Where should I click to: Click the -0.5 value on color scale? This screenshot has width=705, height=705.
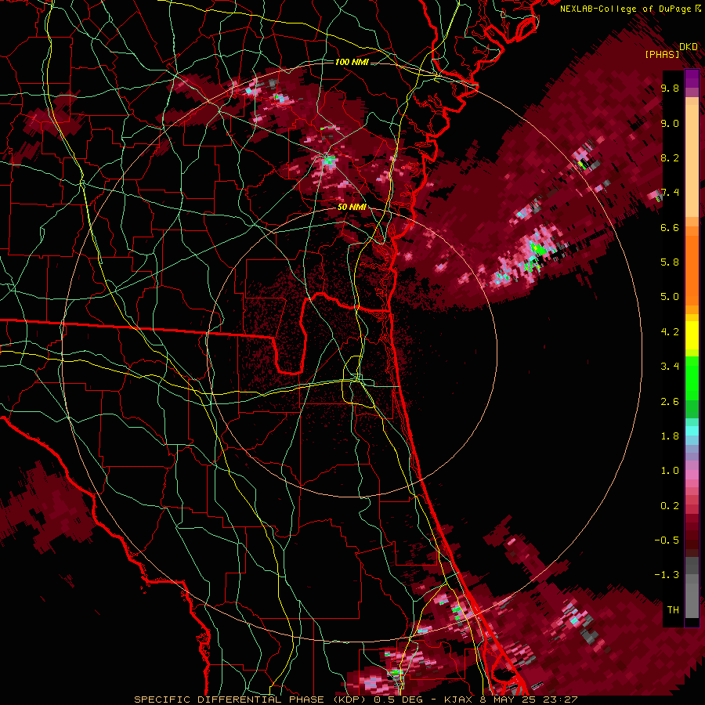(x=667, y=540)
